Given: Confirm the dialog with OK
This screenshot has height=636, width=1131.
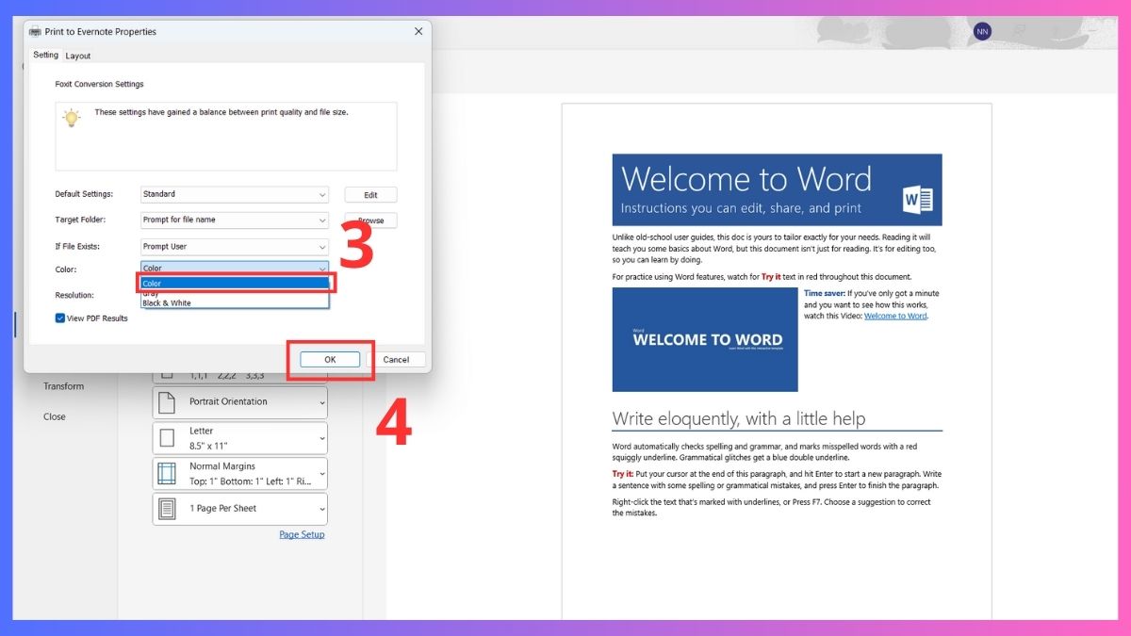Looking at the screenshot, I should [330, 359].
